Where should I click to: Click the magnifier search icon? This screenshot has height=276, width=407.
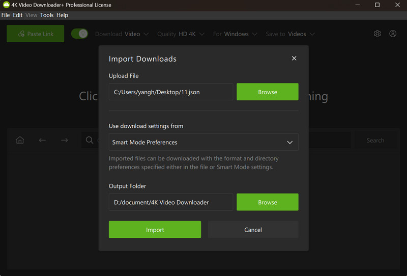pos(90,140)
